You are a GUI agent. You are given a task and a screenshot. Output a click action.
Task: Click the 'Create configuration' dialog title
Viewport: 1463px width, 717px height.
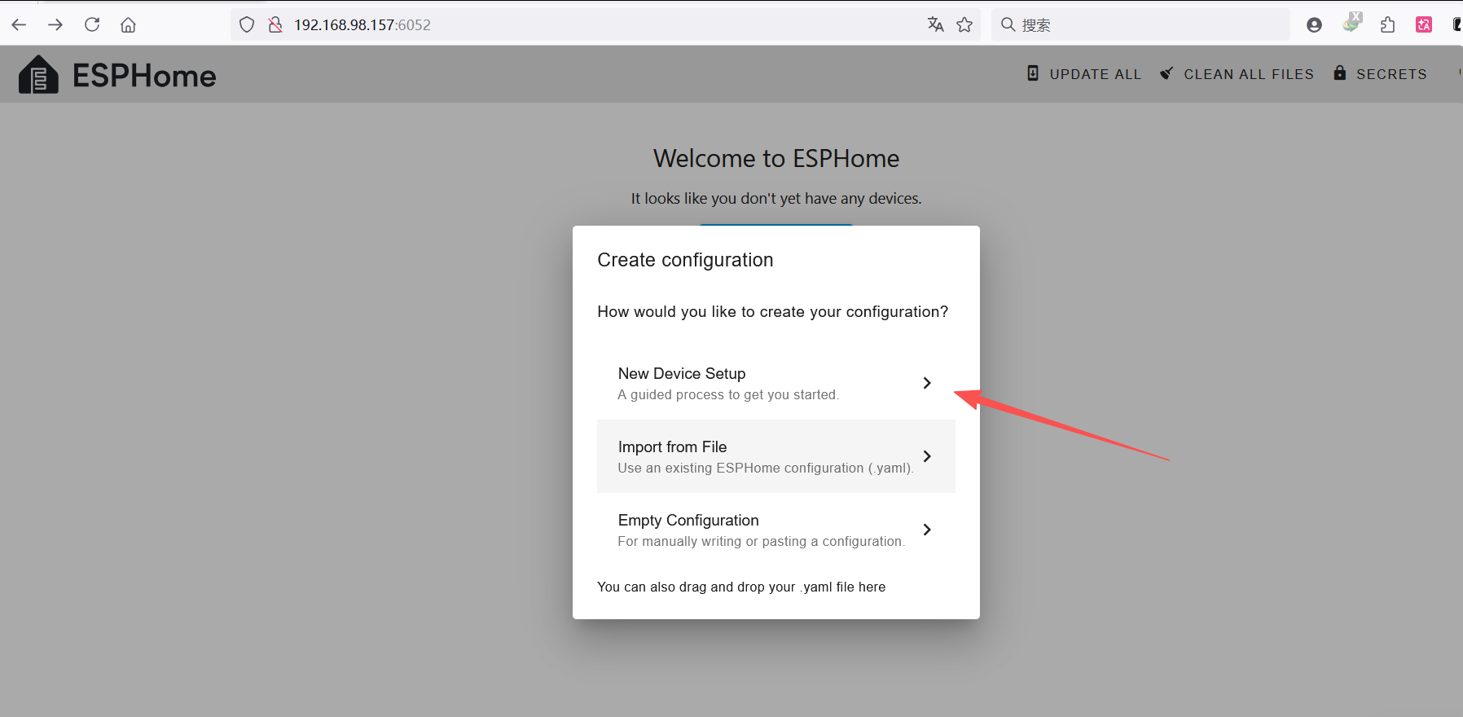pyautogui.click(x=685, y=260)
